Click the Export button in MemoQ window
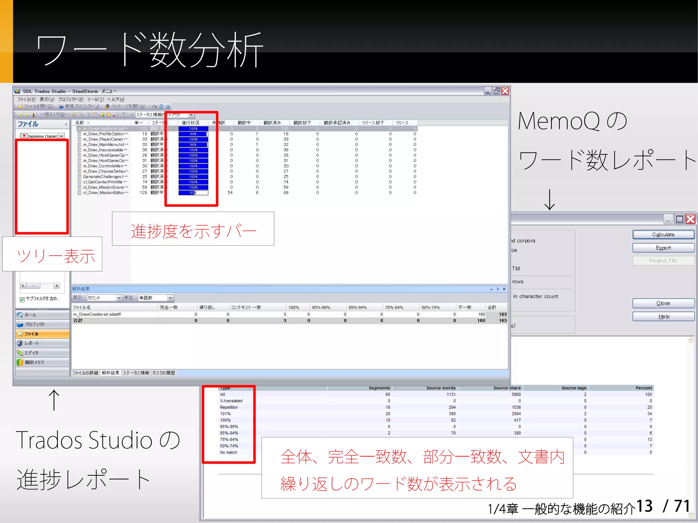Viewport: 698px width, 523px height. point(663,248)
